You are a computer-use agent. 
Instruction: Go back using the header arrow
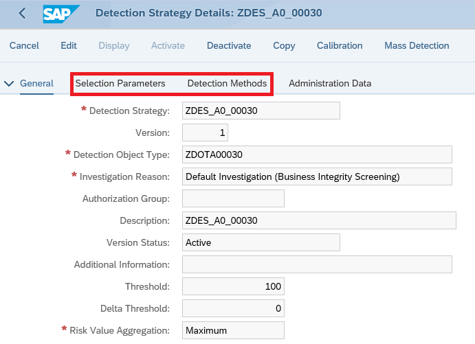coord(22,13)
